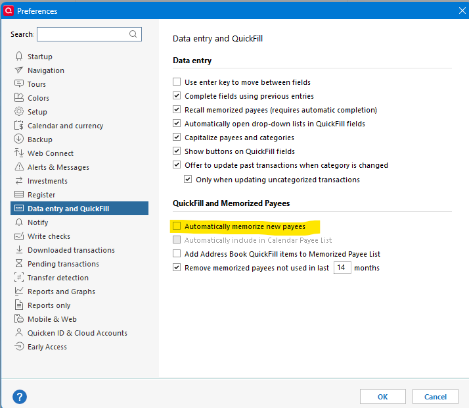Viewport: 469px width, 408px height.
Task: Click the Transfer detection icon
Action: click(x=19, y=278)
